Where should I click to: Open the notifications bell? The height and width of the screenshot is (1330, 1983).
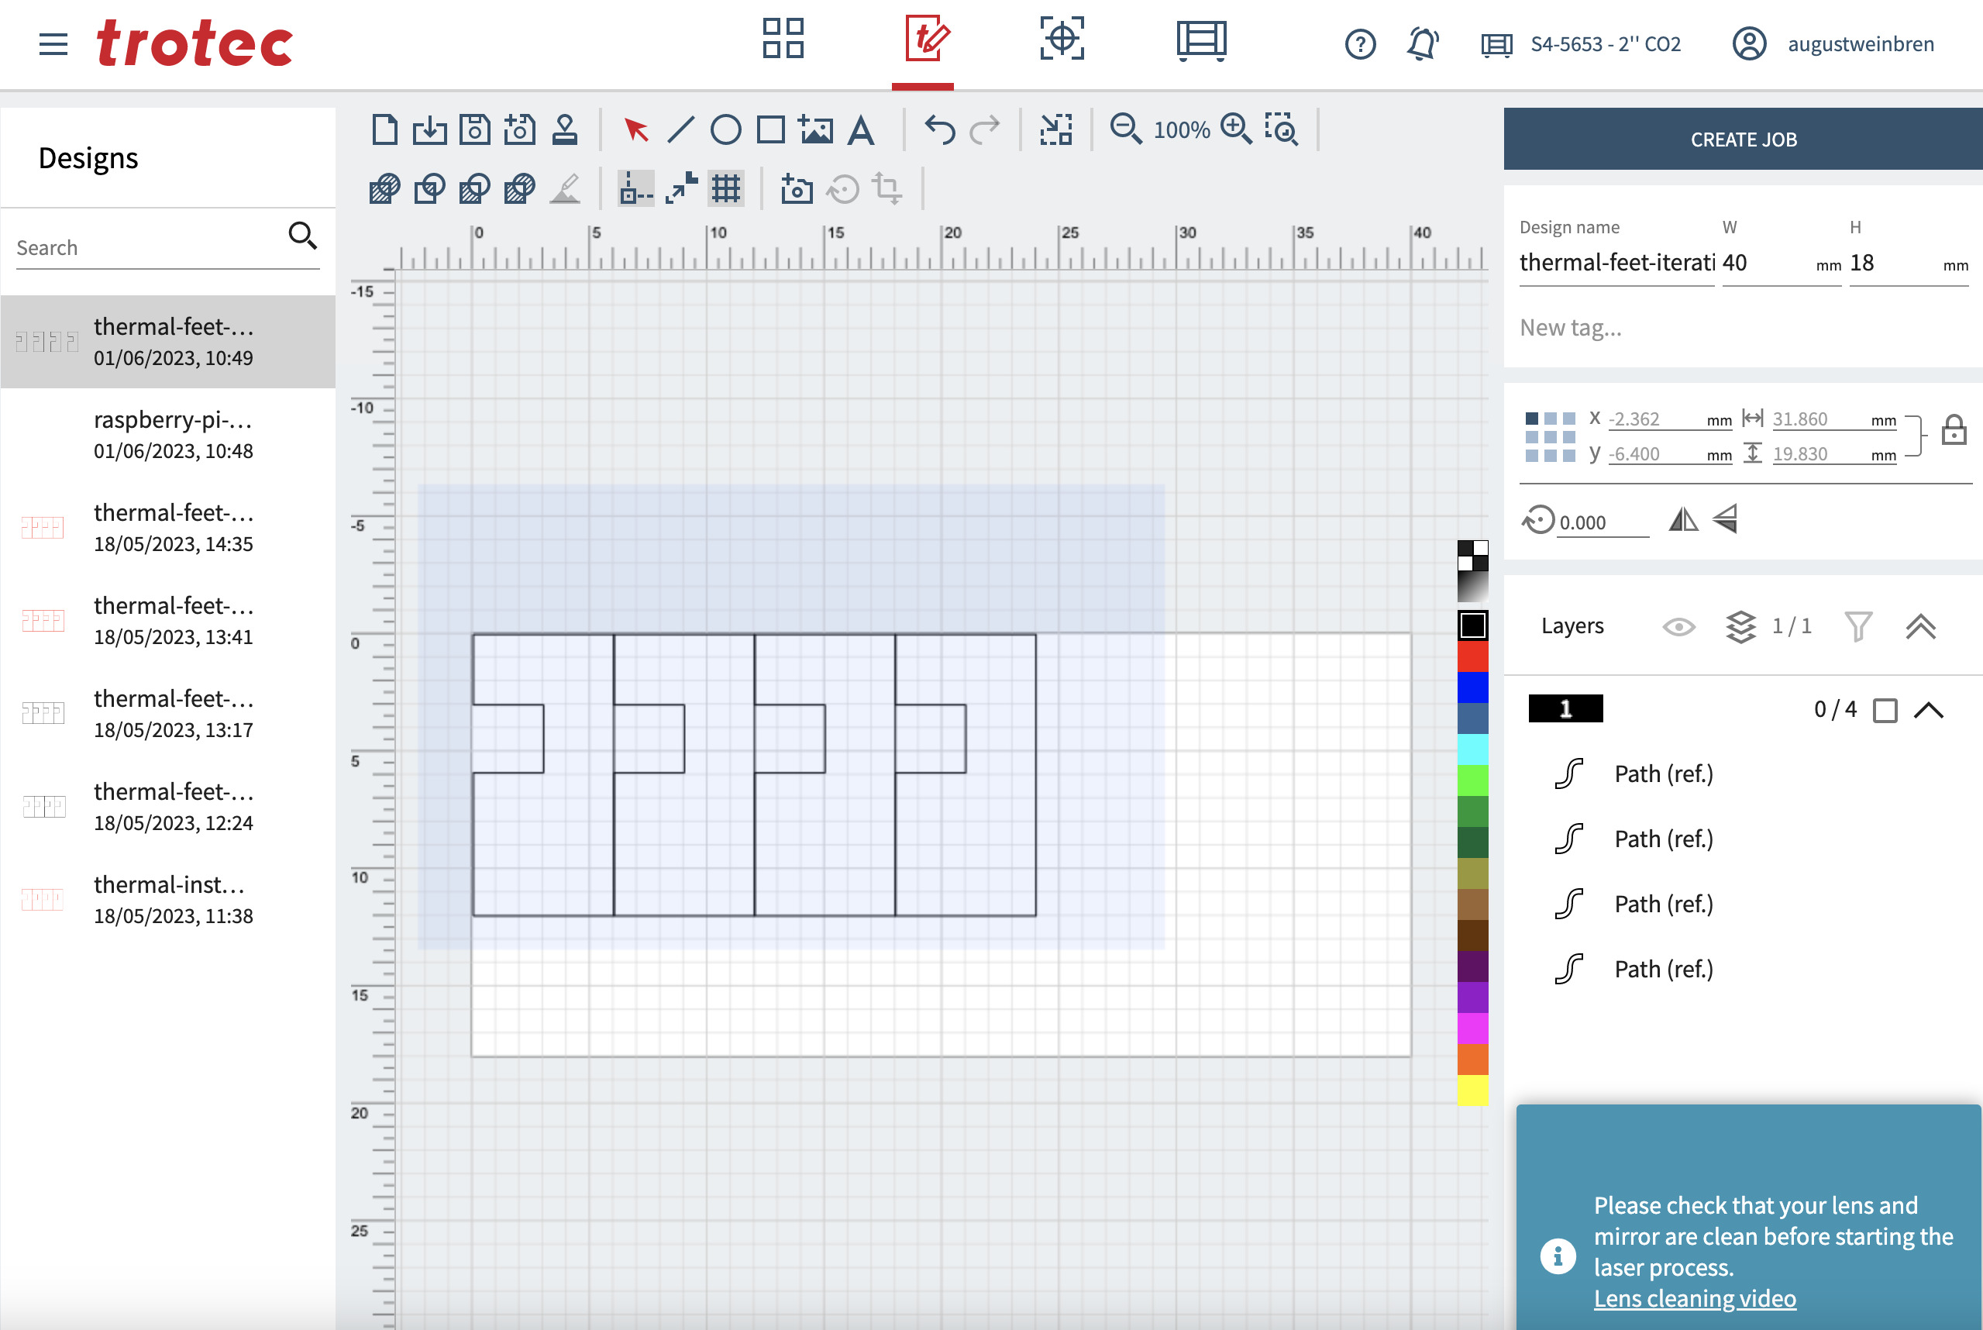click(1423, 43)
